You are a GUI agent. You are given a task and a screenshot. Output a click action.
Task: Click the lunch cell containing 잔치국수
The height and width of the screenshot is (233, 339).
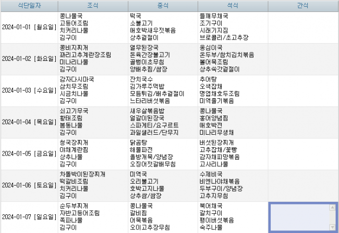pyautogui.click(x=162, y=90)
